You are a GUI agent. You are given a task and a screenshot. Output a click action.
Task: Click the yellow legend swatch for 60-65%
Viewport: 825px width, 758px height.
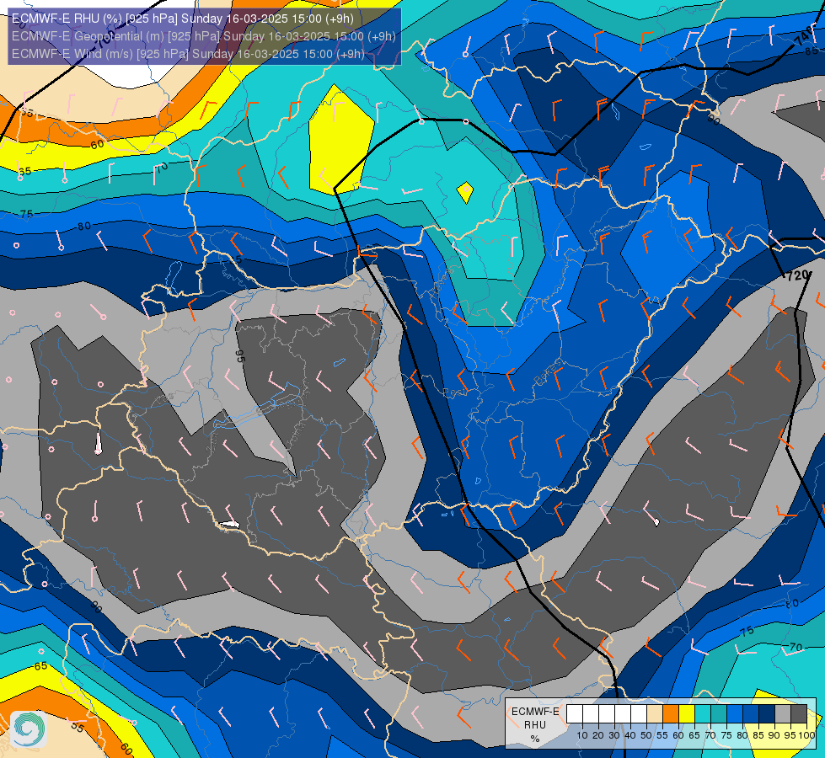(x=687, y=714)
